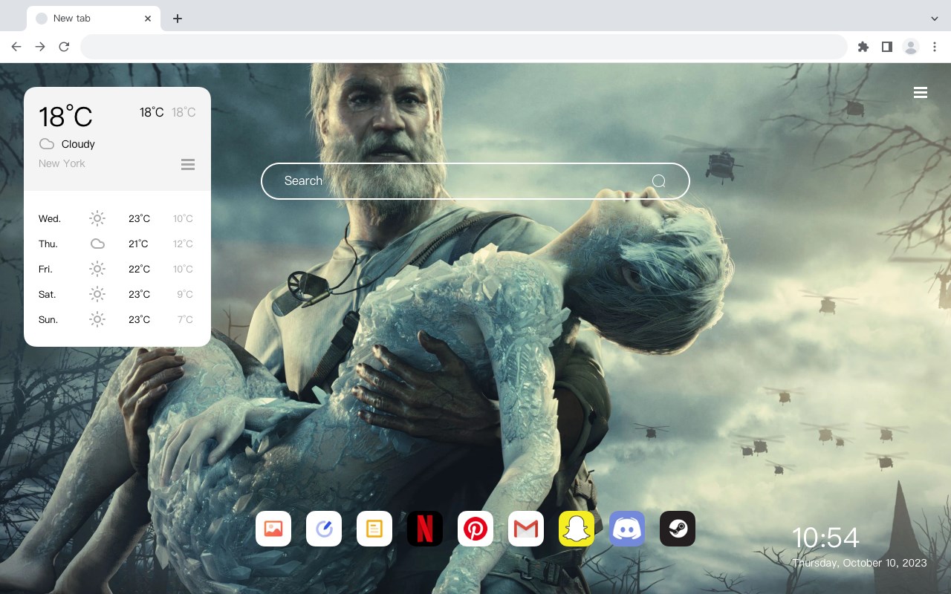Expand the tab search chevron
The image size is (951, 594).
pos(935,19)
